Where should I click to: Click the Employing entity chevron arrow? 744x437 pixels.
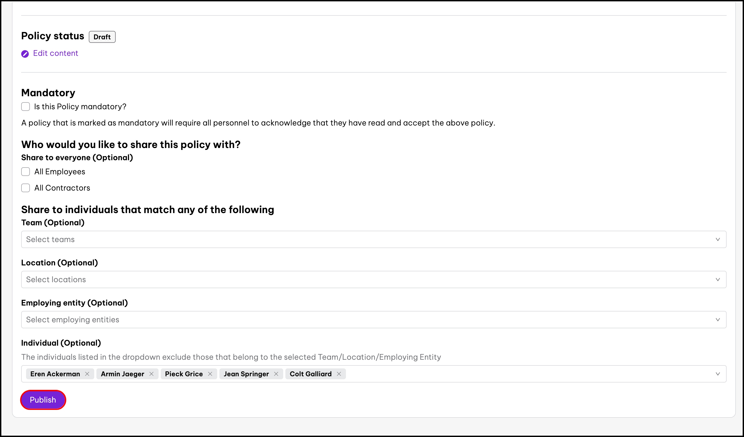pos(718,320)
